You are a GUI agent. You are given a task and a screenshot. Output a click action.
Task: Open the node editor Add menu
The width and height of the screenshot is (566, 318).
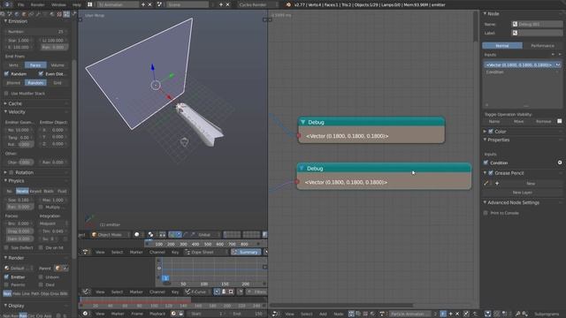(x=323, y=314)
